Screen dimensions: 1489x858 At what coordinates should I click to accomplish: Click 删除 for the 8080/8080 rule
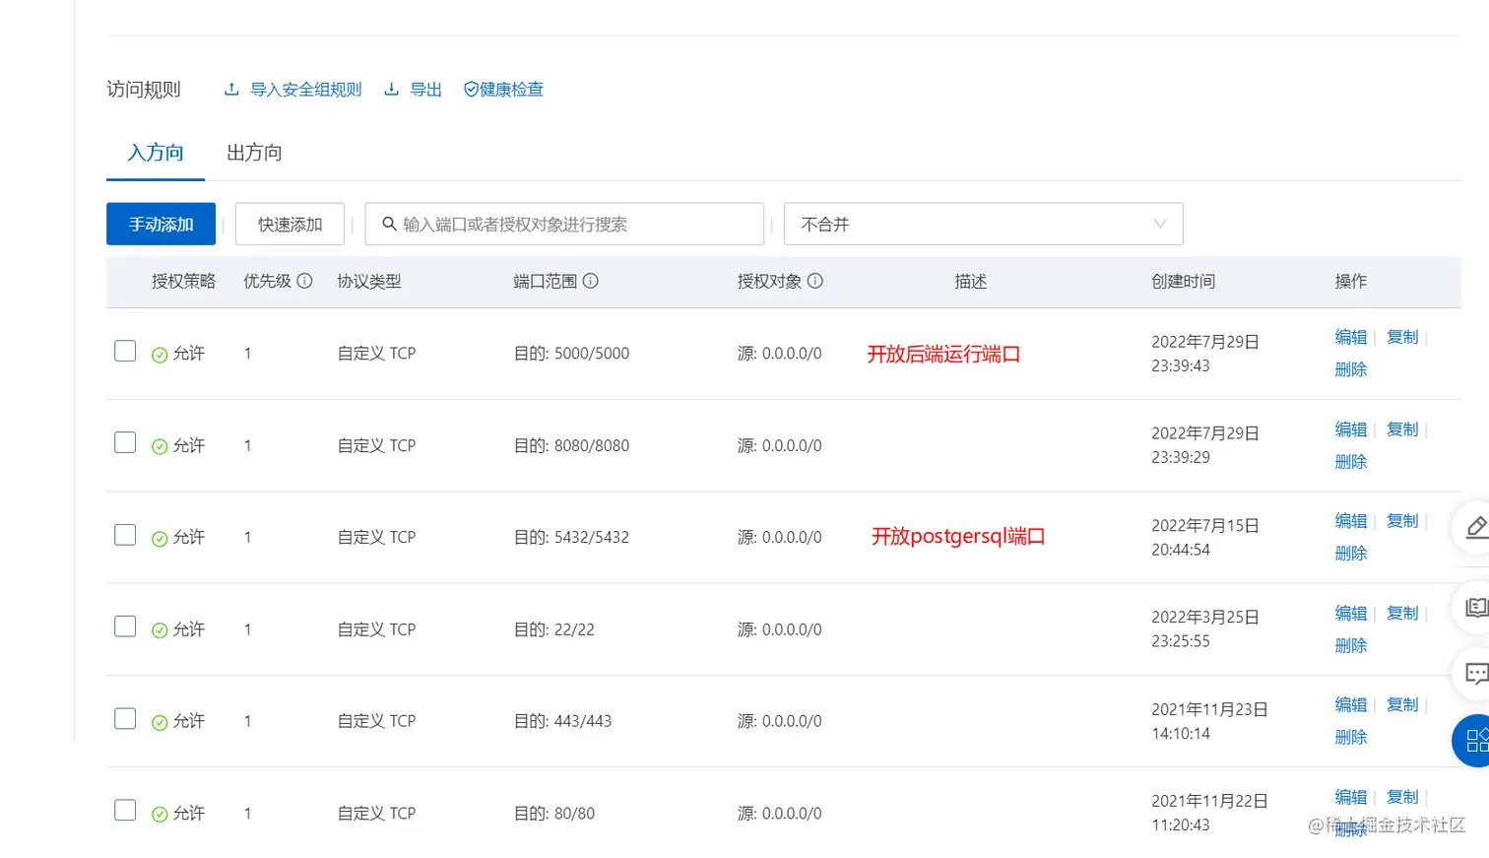coord(1351,462)
